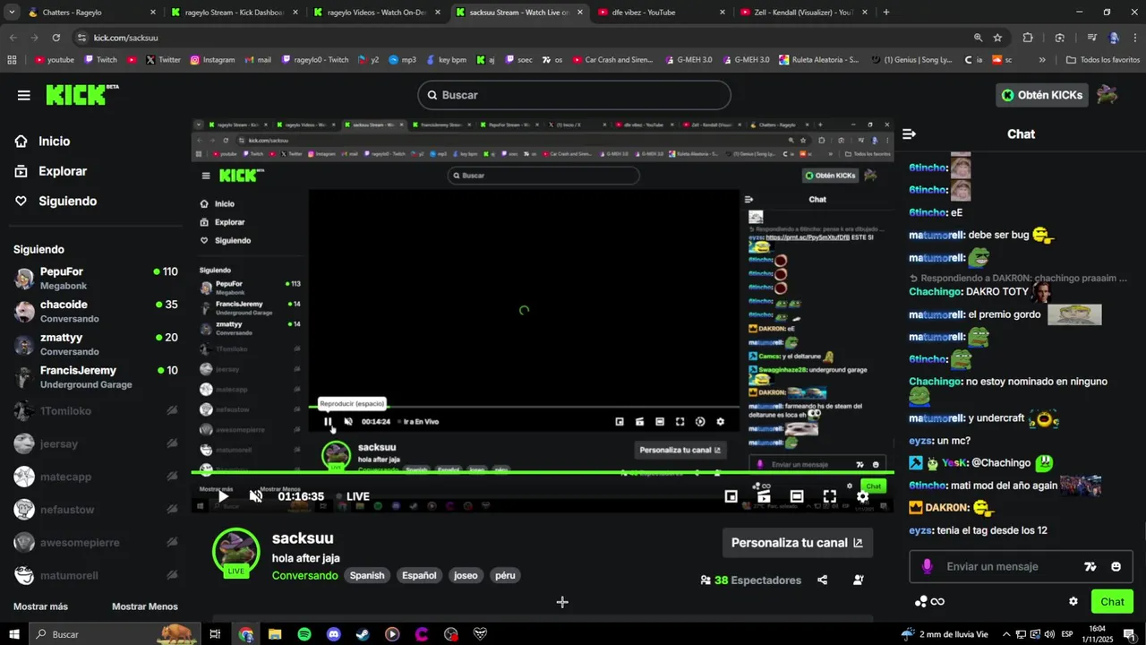Enter fullscreen on the video player
Screen dimensions: 1146x645
830,496
